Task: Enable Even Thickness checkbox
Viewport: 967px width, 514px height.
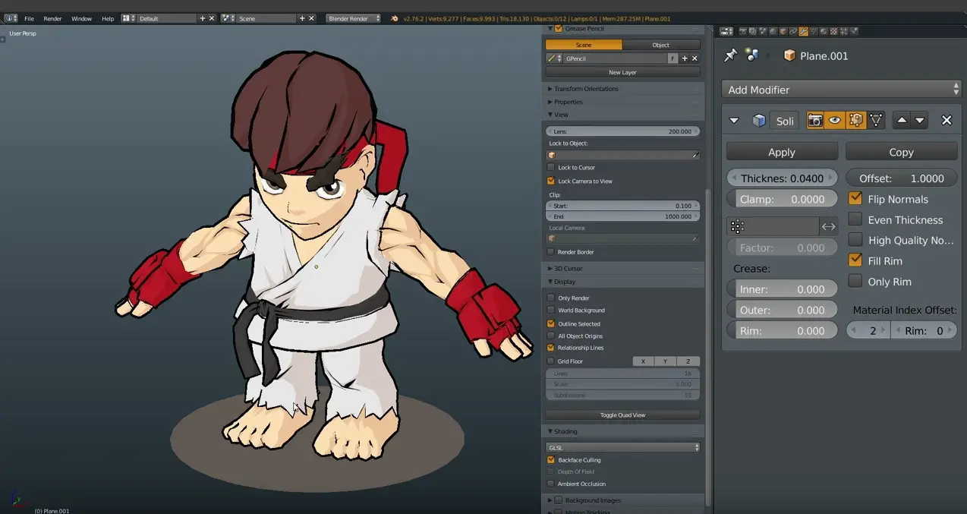Action: [855, 219]
